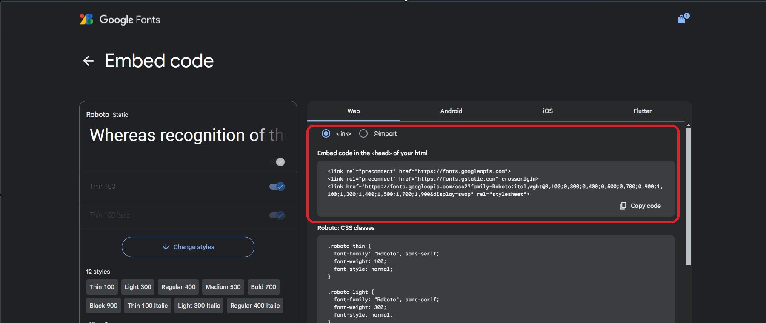The width and height of the screenshot is (766, 323).
Task: Switch to the Web tab
Action: 354,111
